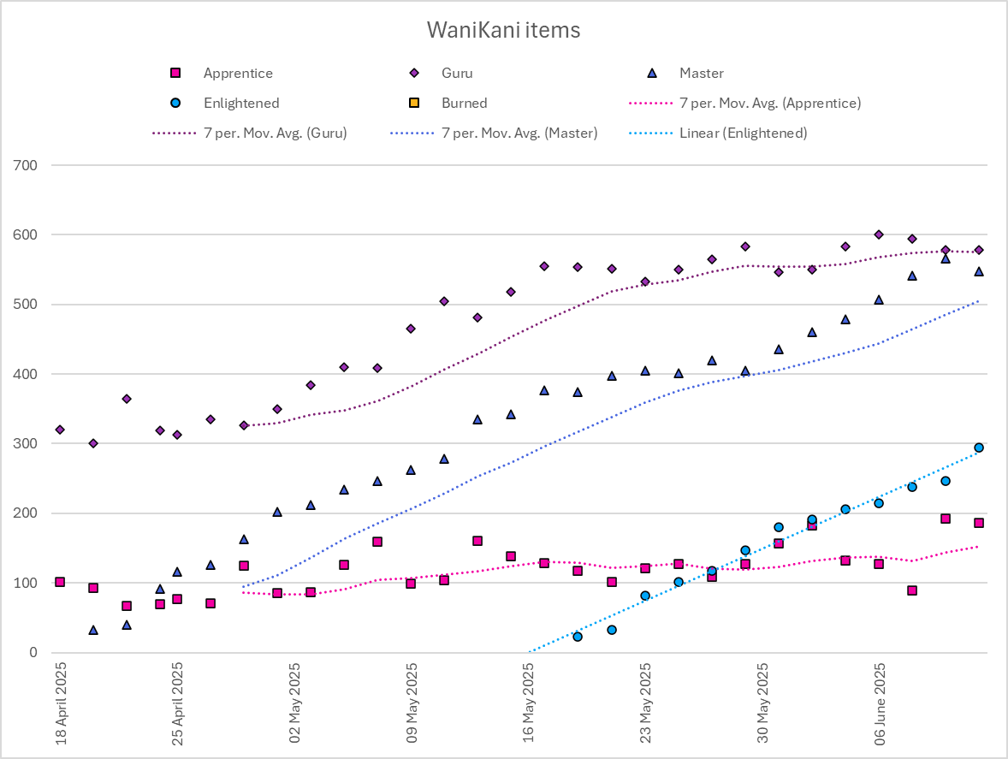Select the highest Guru diamond near 600
1008x759 pixels.
879,234
